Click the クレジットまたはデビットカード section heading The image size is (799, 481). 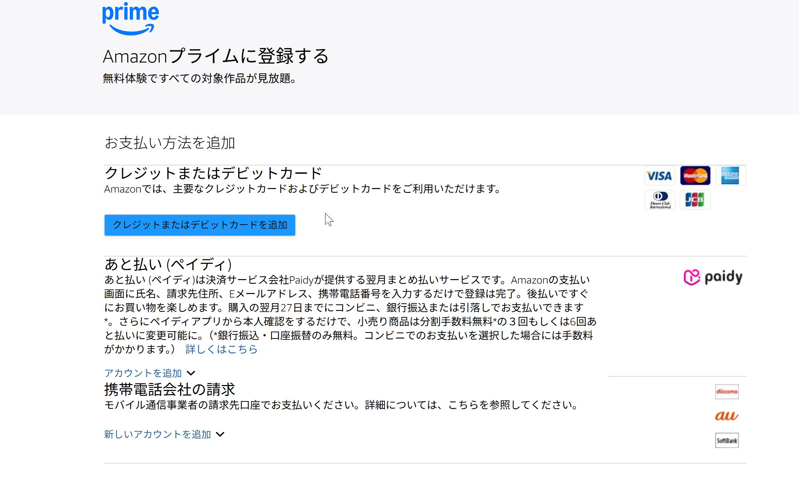(213, 173)
